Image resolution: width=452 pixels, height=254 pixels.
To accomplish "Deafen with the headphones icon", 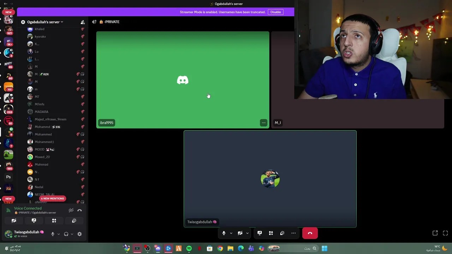I will 66,234.
